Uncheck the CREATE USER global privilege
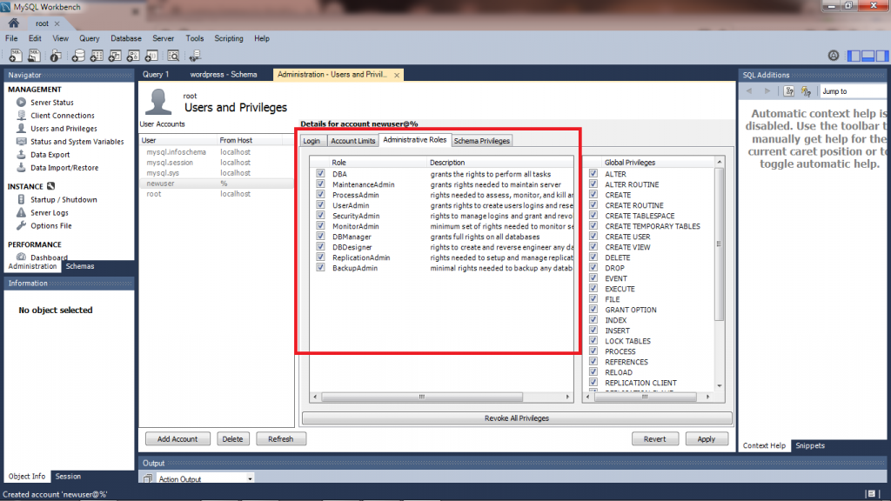This screenshot has width=891, height=501. [x=593, y=237]
